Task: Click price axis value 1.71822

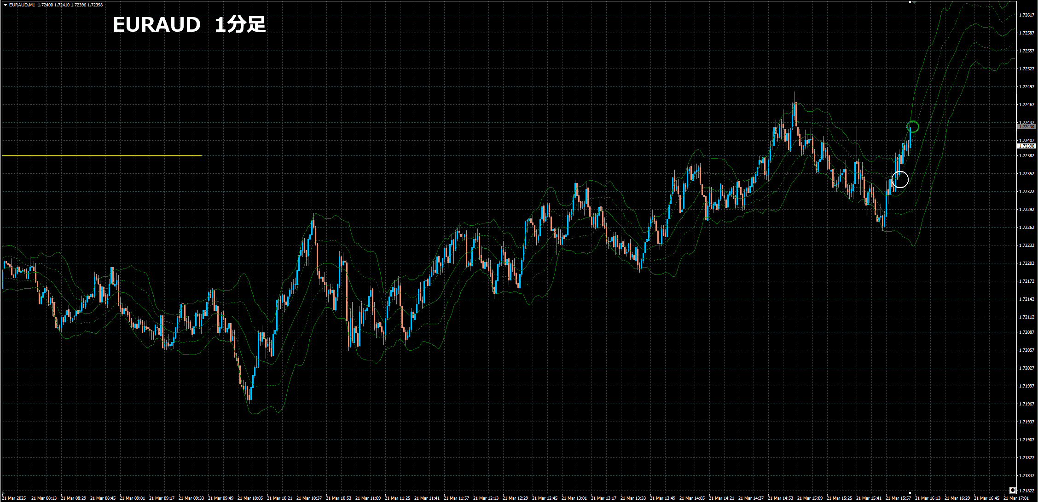Action: (x=1026, y=491)
